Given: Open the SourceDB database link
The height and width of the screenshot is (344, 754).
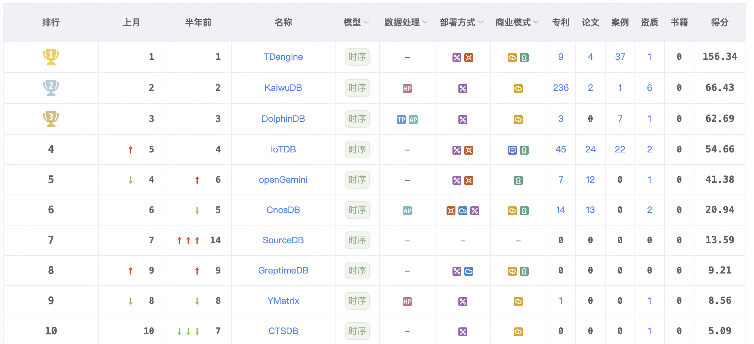Looking at the screenshot, I should click(x=283, y=240).
